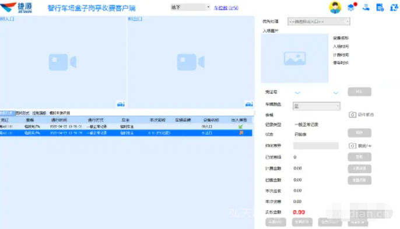Click green check icon in entrance row
Viewport: 400px width, 229px height.
[x=241, y=126]
